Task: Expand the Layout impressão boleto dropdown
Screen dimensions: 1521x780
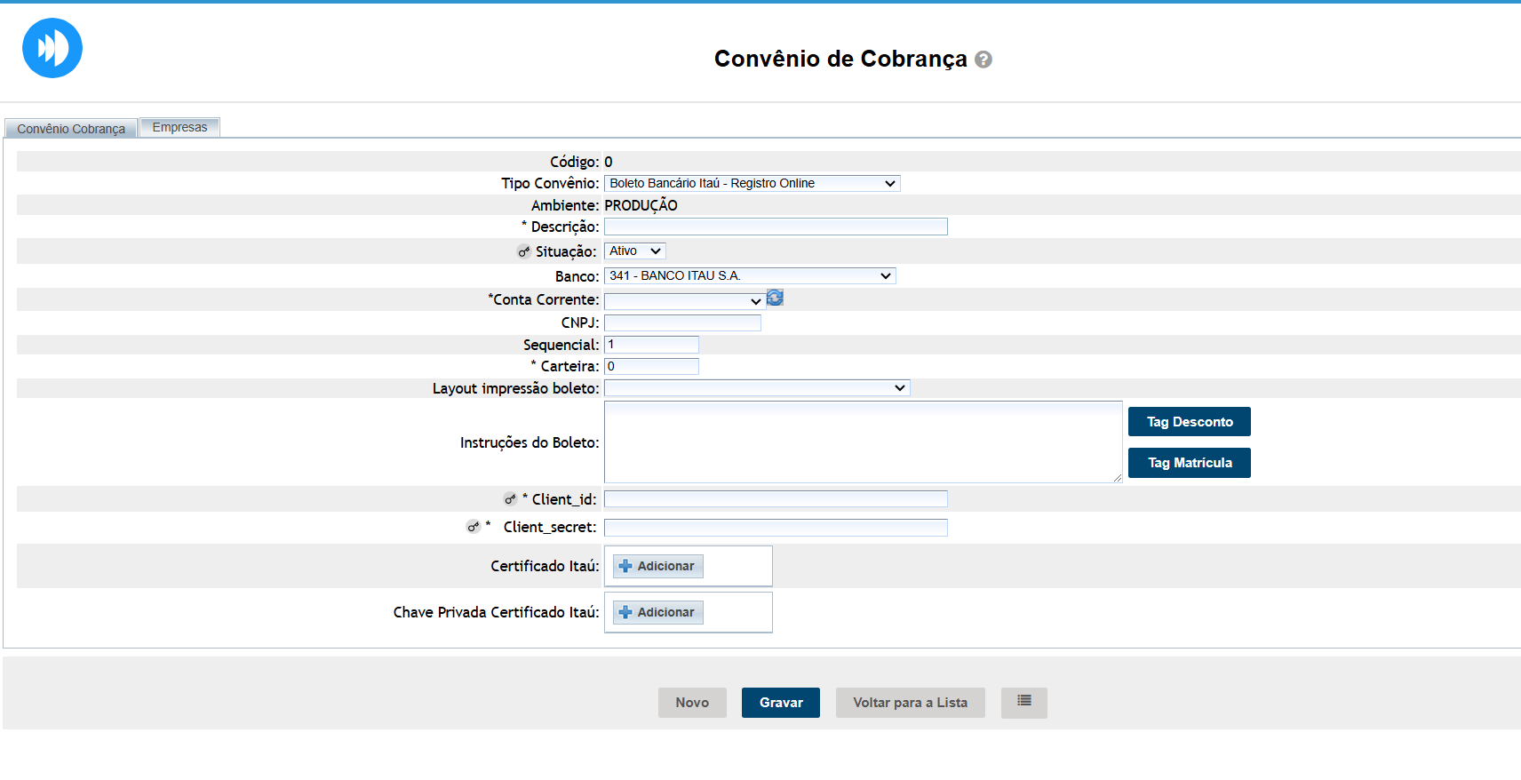Action: [757, 388]
